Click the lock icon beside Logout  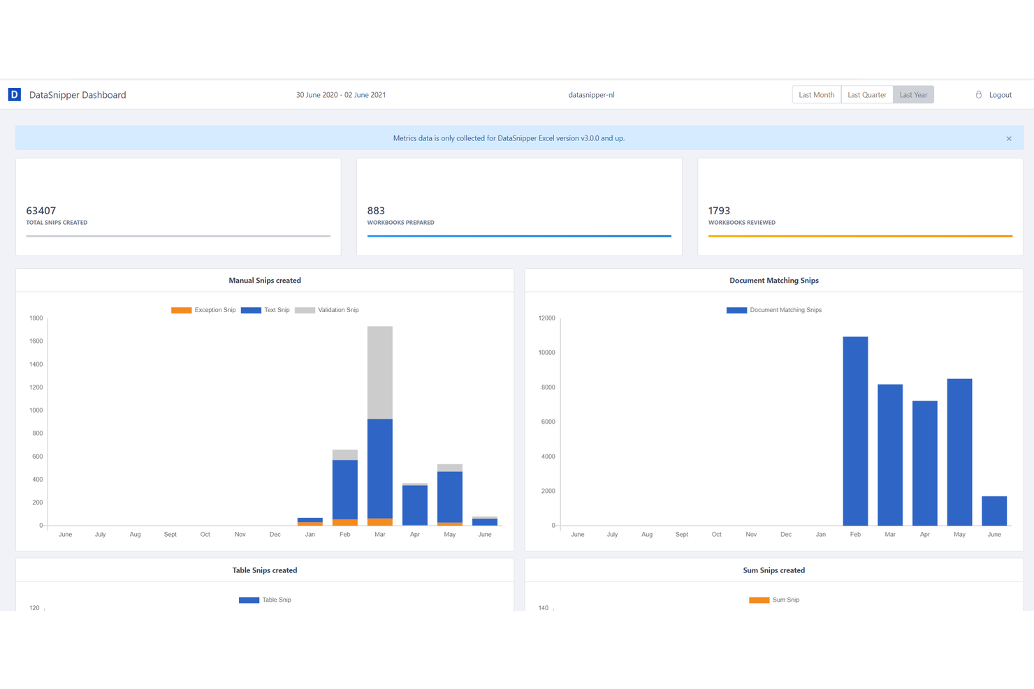pyautogui.click(x=978, y=94)
